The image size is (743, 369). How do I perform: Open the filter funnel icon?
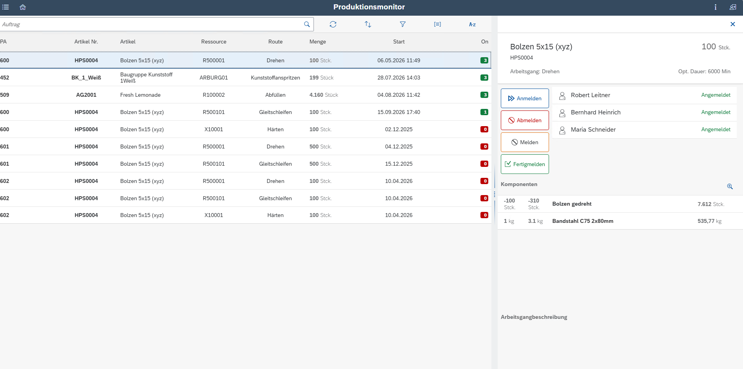click(x=403, y=24)
